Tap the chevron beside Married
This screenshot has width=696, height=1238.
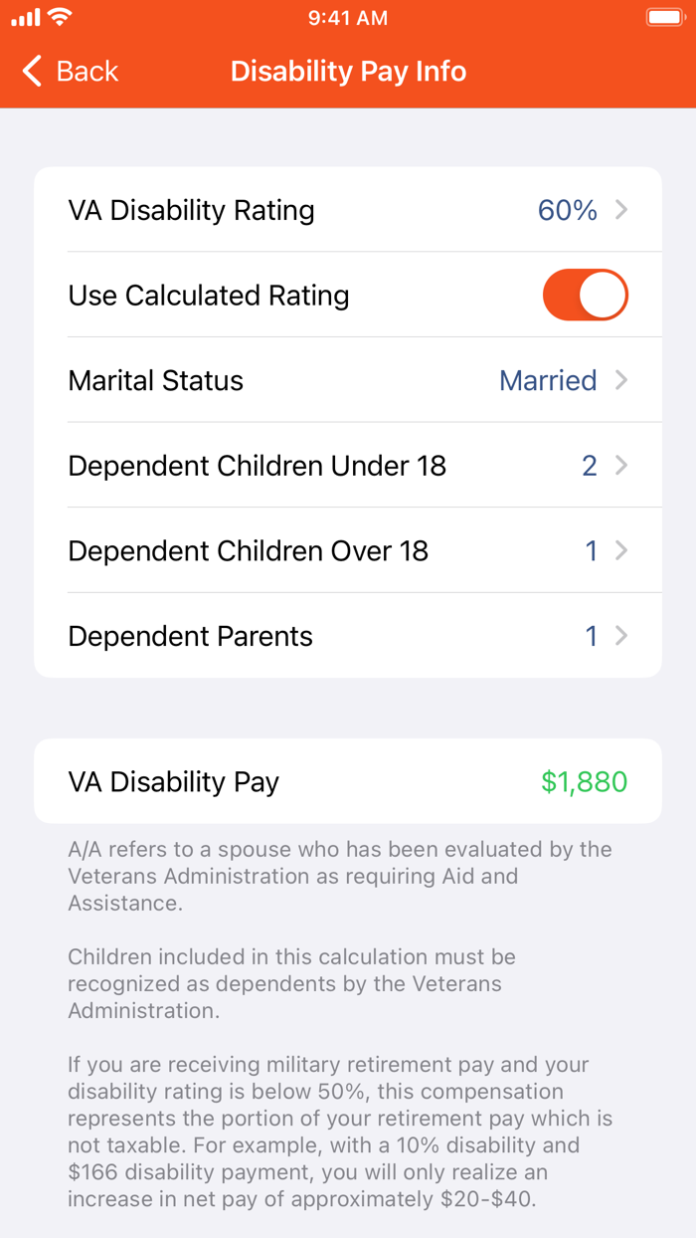pos(620,380)
